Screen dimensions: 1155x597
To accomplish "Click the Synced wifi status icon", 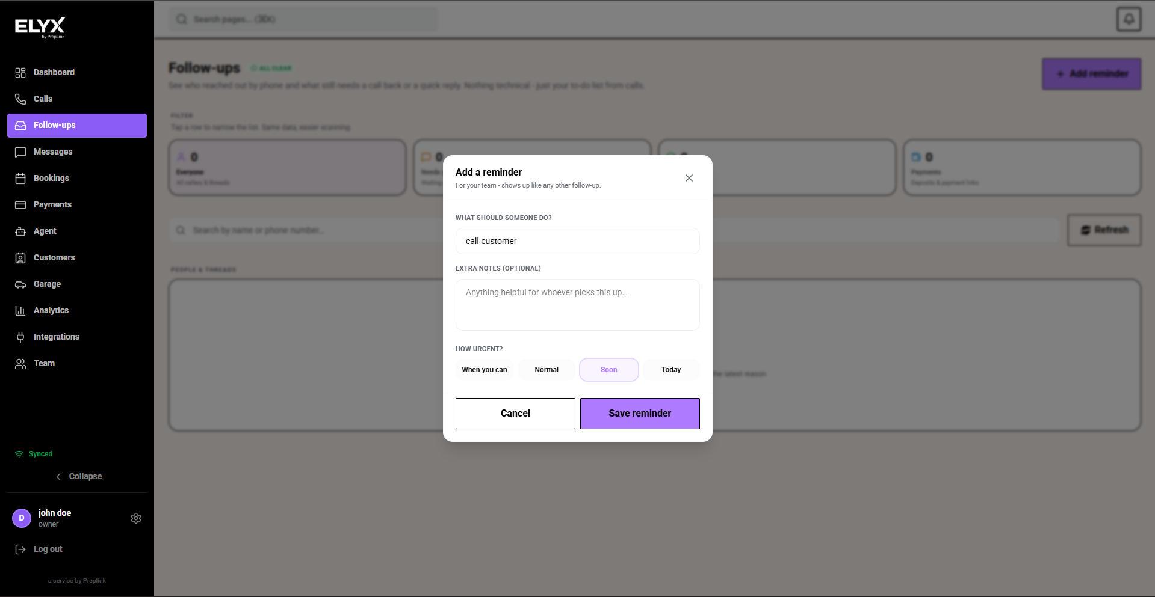I will pos(19,454).
